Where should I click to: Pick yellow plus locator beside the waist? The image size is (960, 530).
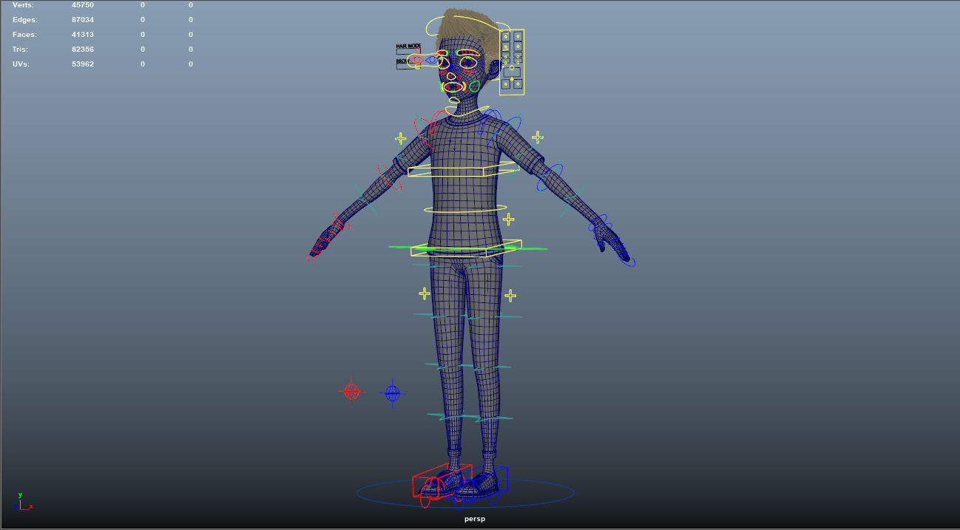point(508,219)
